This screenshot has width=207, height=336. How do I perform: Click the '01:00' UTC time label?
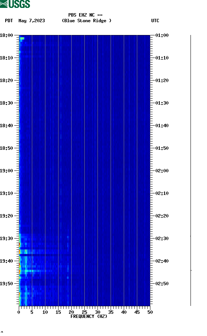[x=162, y=35]
